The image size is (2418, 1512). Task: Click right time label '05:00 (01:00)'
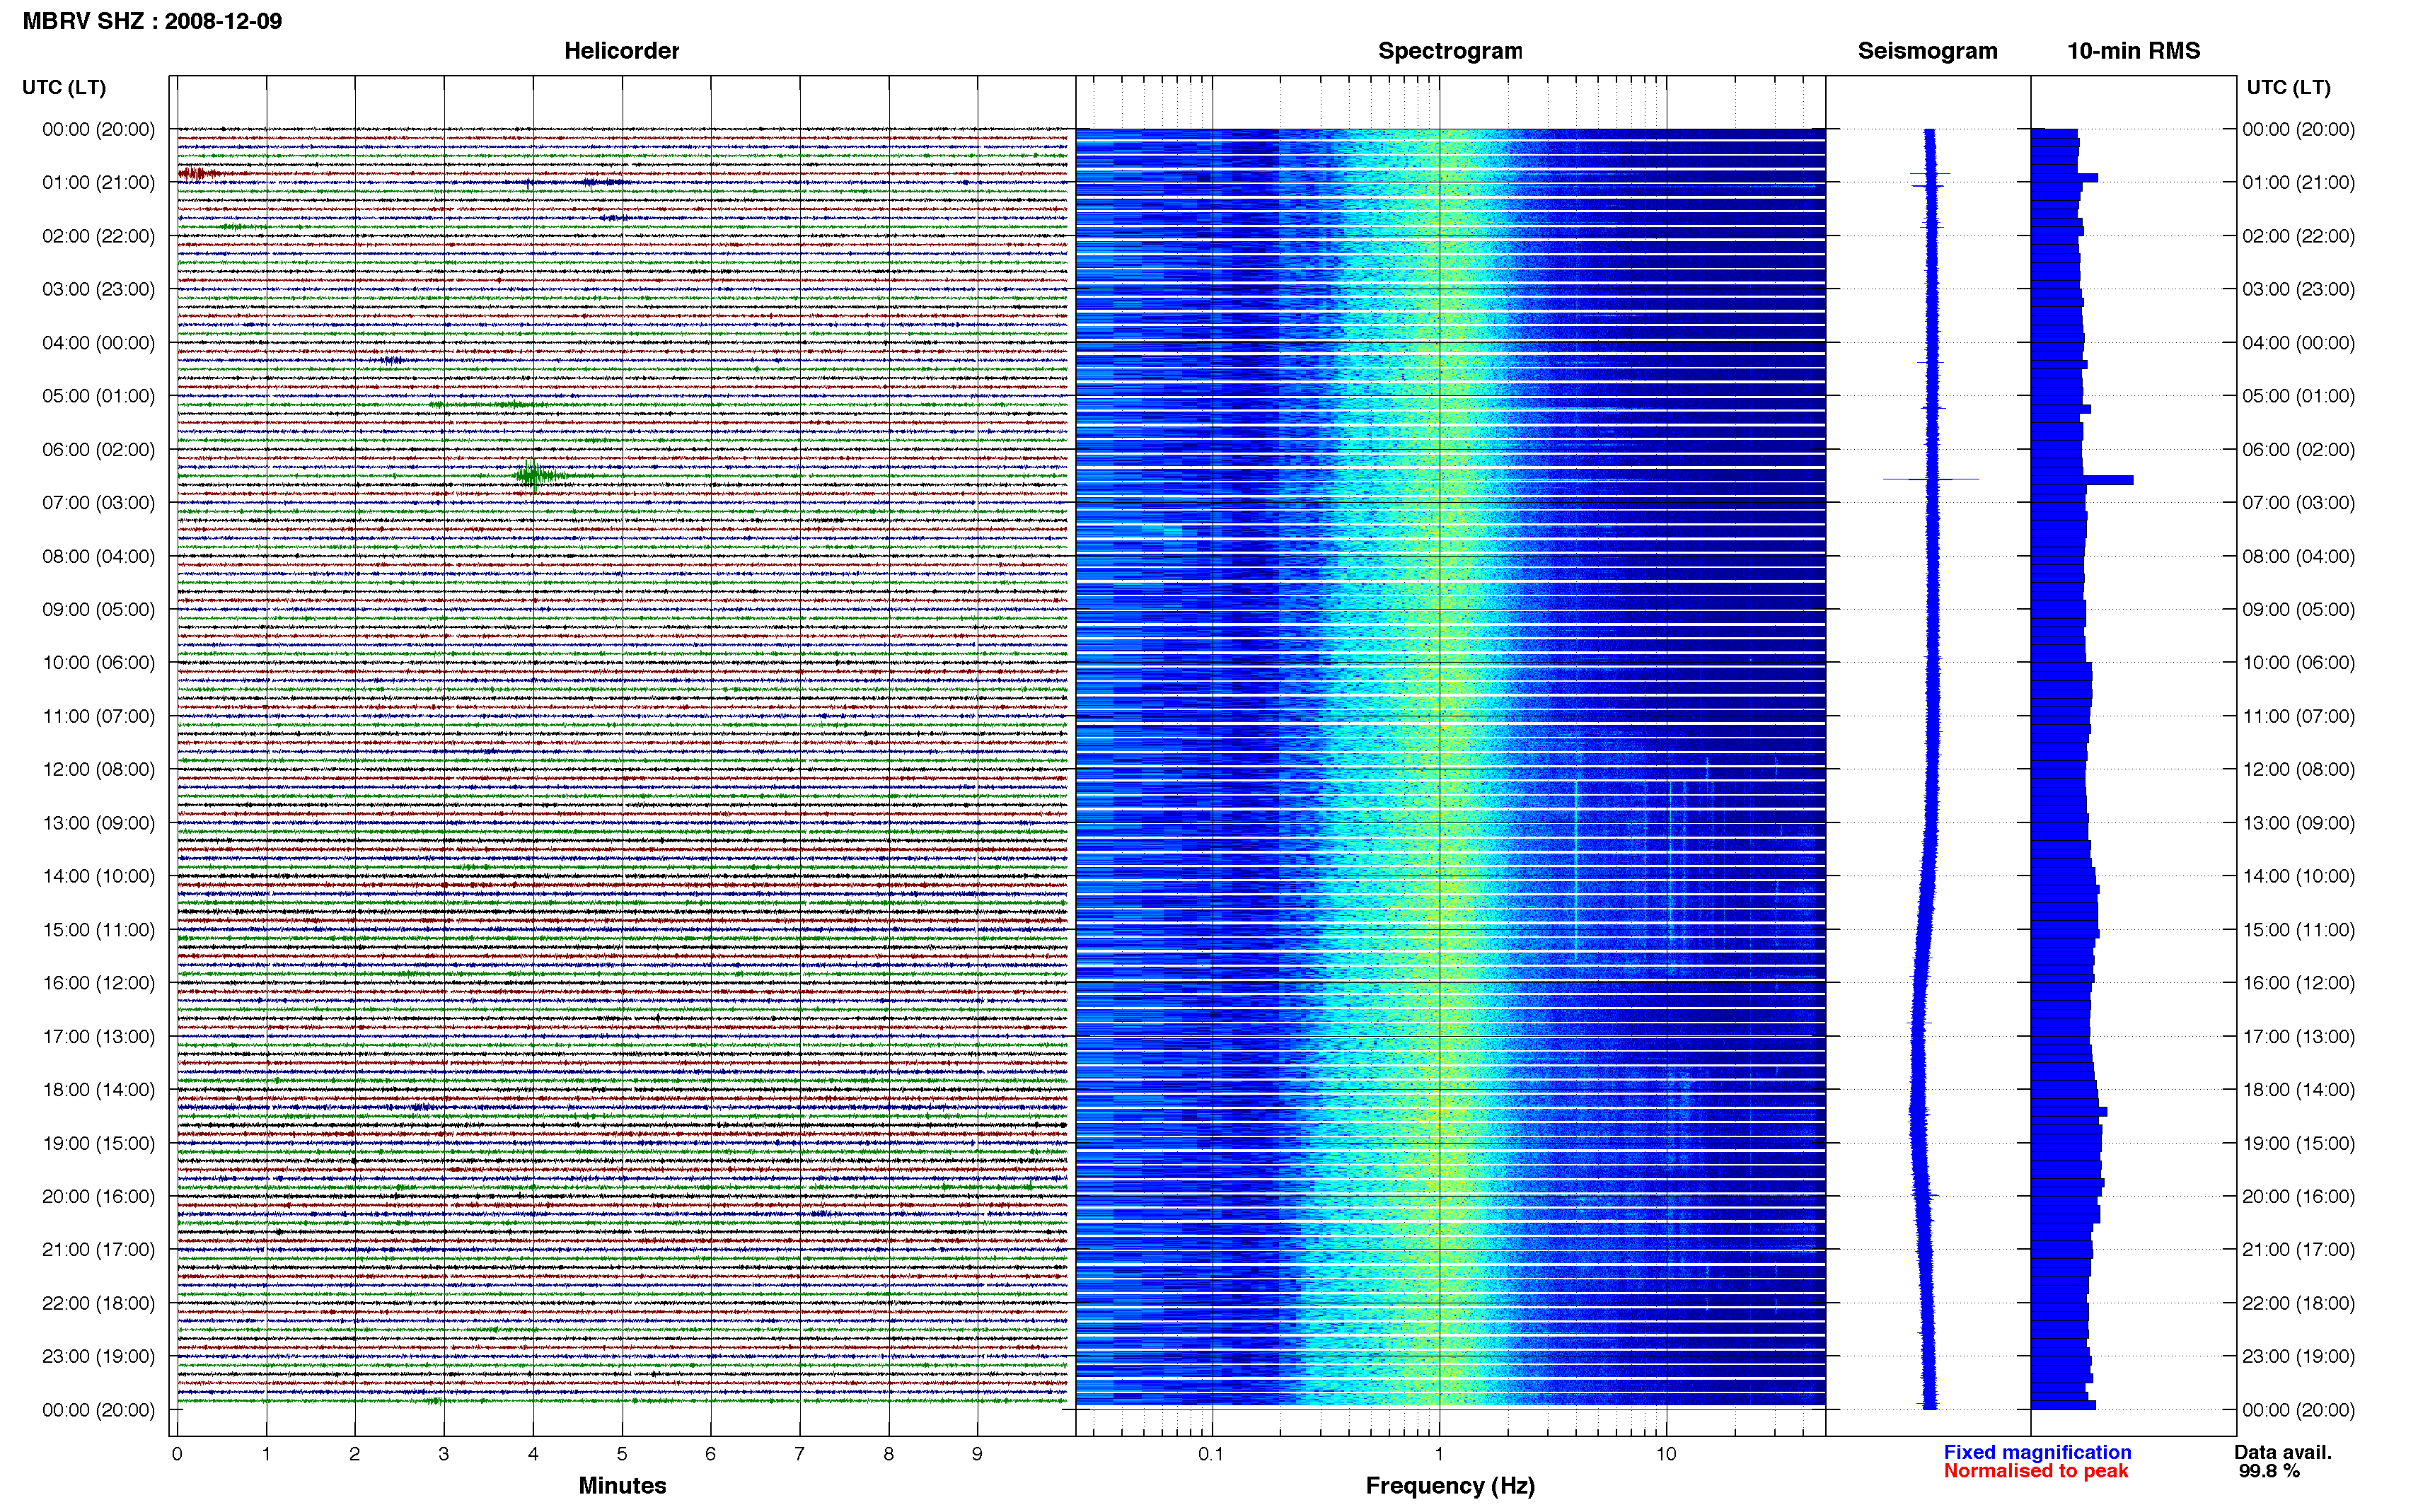coord(2298,395)
